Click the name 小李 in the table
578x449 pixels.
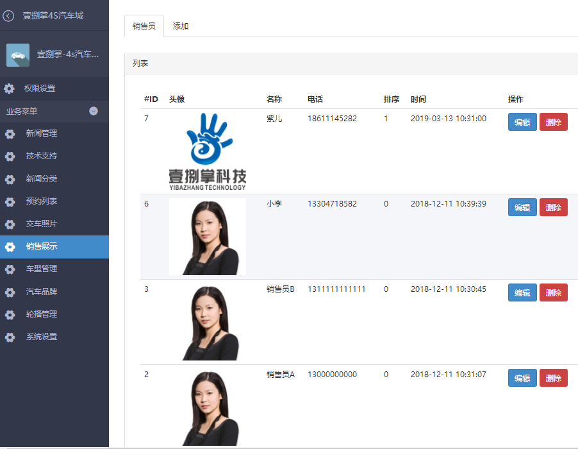274,204
